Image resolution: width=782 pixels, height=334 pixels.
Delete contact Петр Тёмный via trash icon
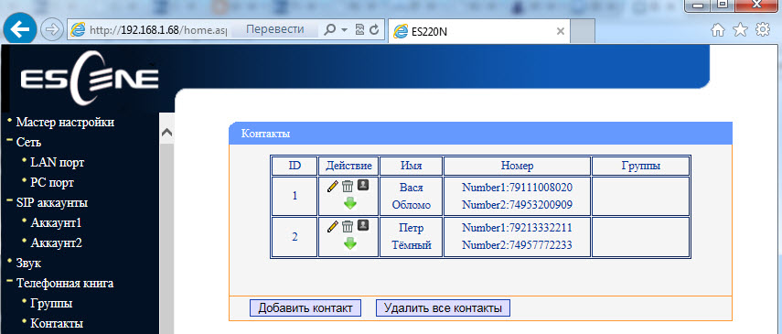tap(348, 227)
